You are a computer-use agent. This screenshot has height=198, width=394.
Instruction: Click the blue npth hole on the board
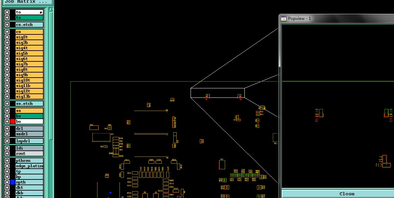pyautogui.click(x=110, y=193)
